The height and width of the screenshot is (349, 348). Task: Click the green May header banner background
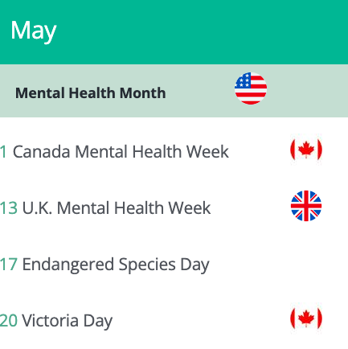(x=174, y=32)
